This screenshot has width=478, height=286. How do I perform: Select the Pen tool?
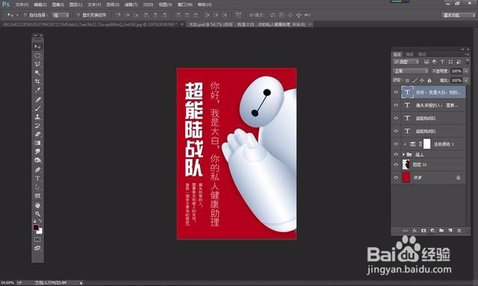click(x=37, y=170)
